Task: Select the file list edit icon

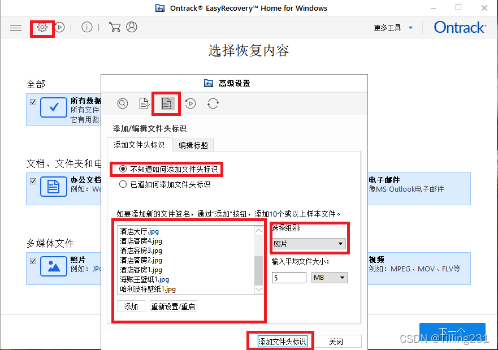Action: pos(145,103)
